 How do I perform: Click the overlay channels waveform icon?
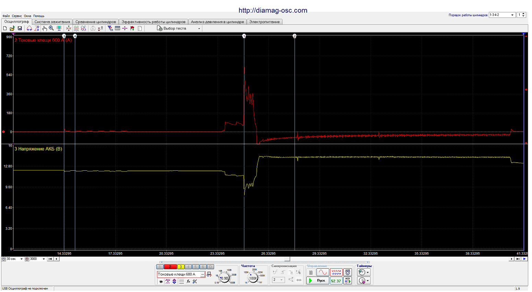83,28
